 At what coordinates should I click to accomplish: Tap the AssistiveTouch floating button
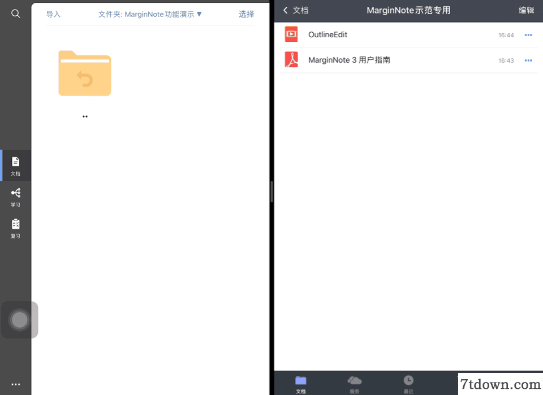tap(19, 320)
